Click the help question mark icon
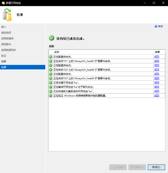The image size is (168, 173). 156,27
